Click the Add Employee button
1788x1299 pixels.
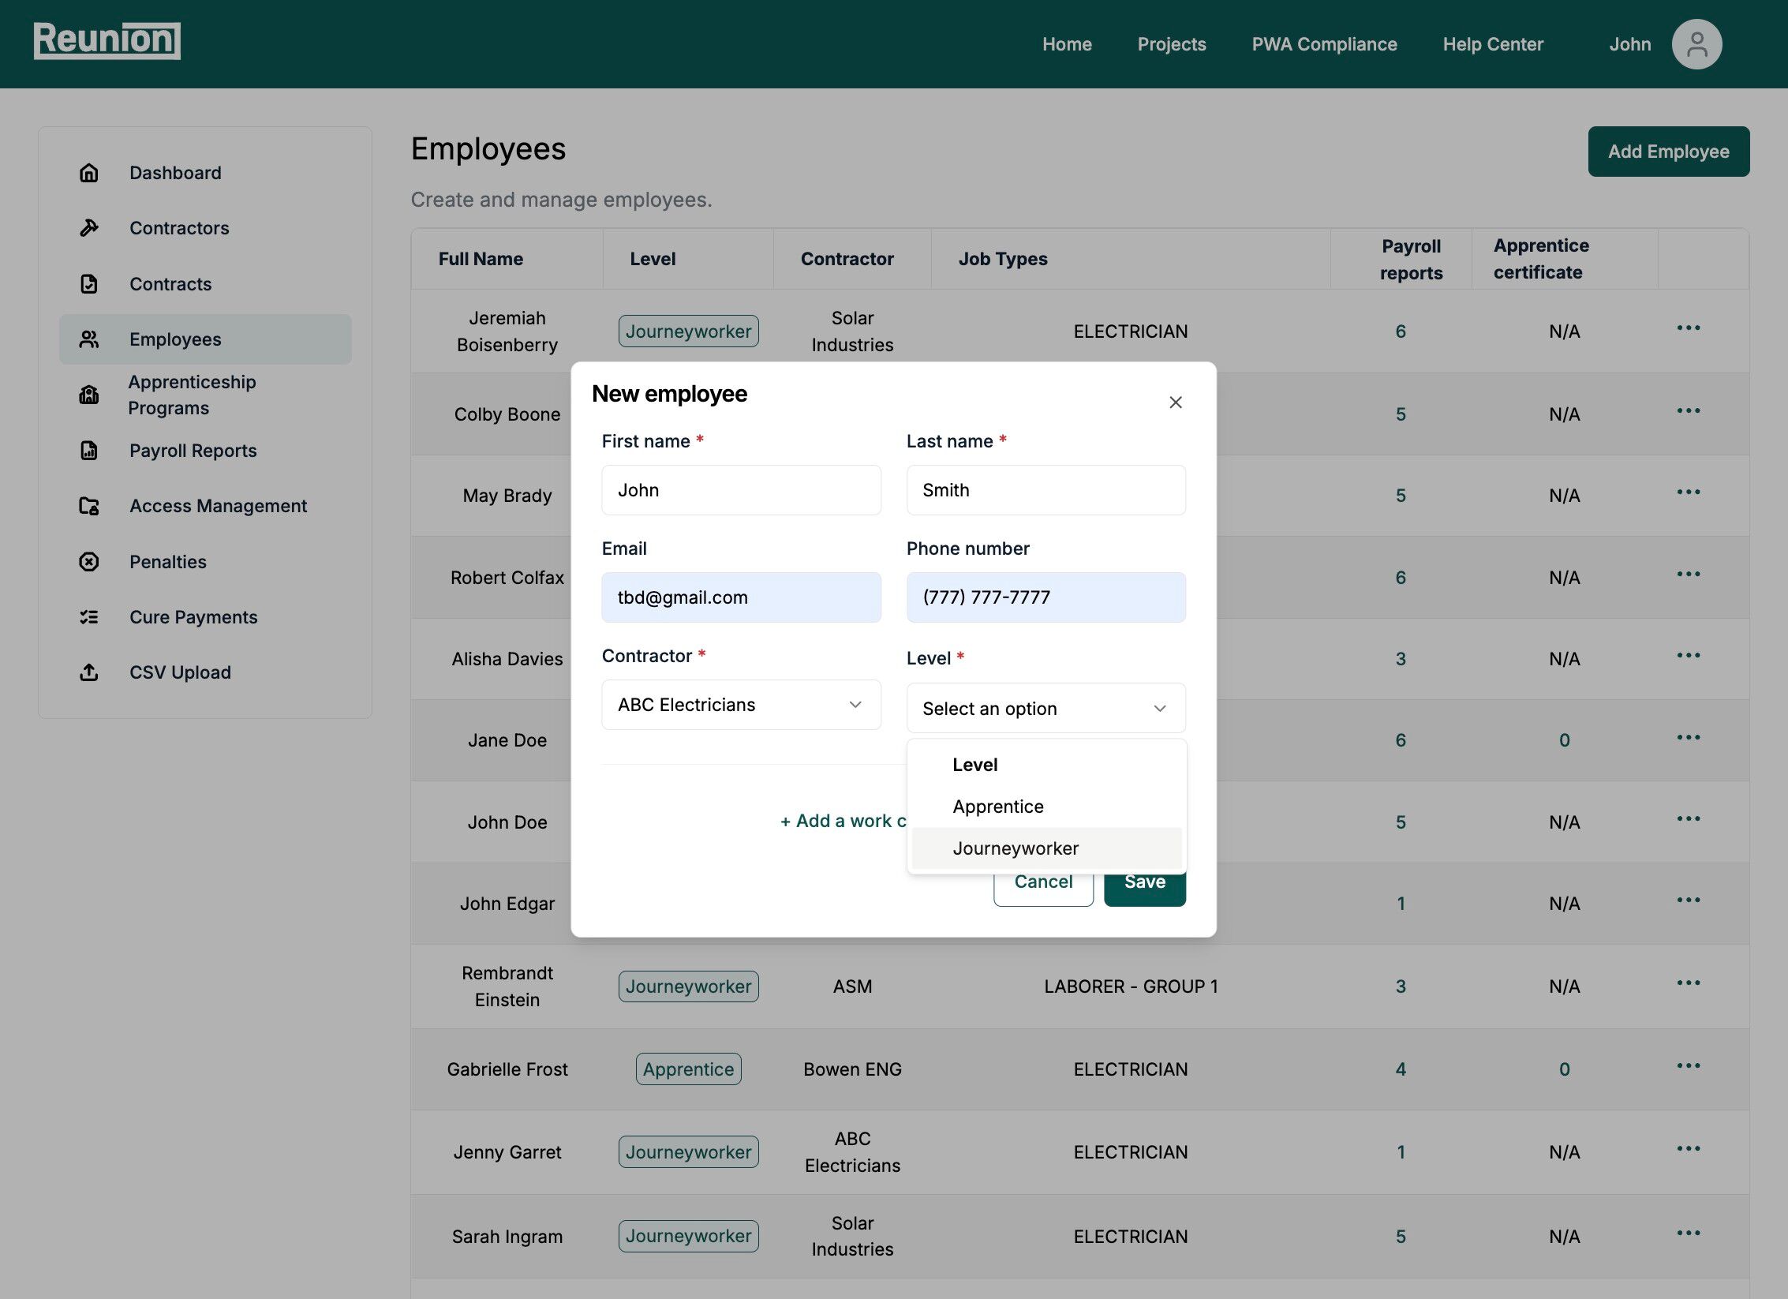pos(1668,151)
